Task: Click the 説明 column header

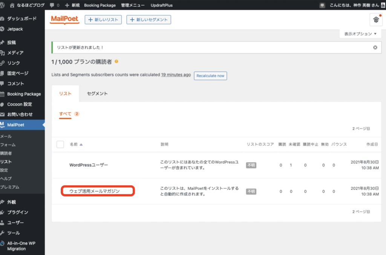Action: pos(164,144)
